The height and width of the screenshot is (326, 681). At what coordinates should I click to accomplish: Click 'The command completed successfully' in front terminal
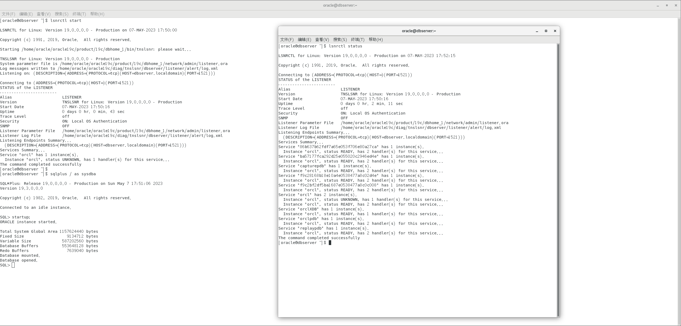(319, 238)
